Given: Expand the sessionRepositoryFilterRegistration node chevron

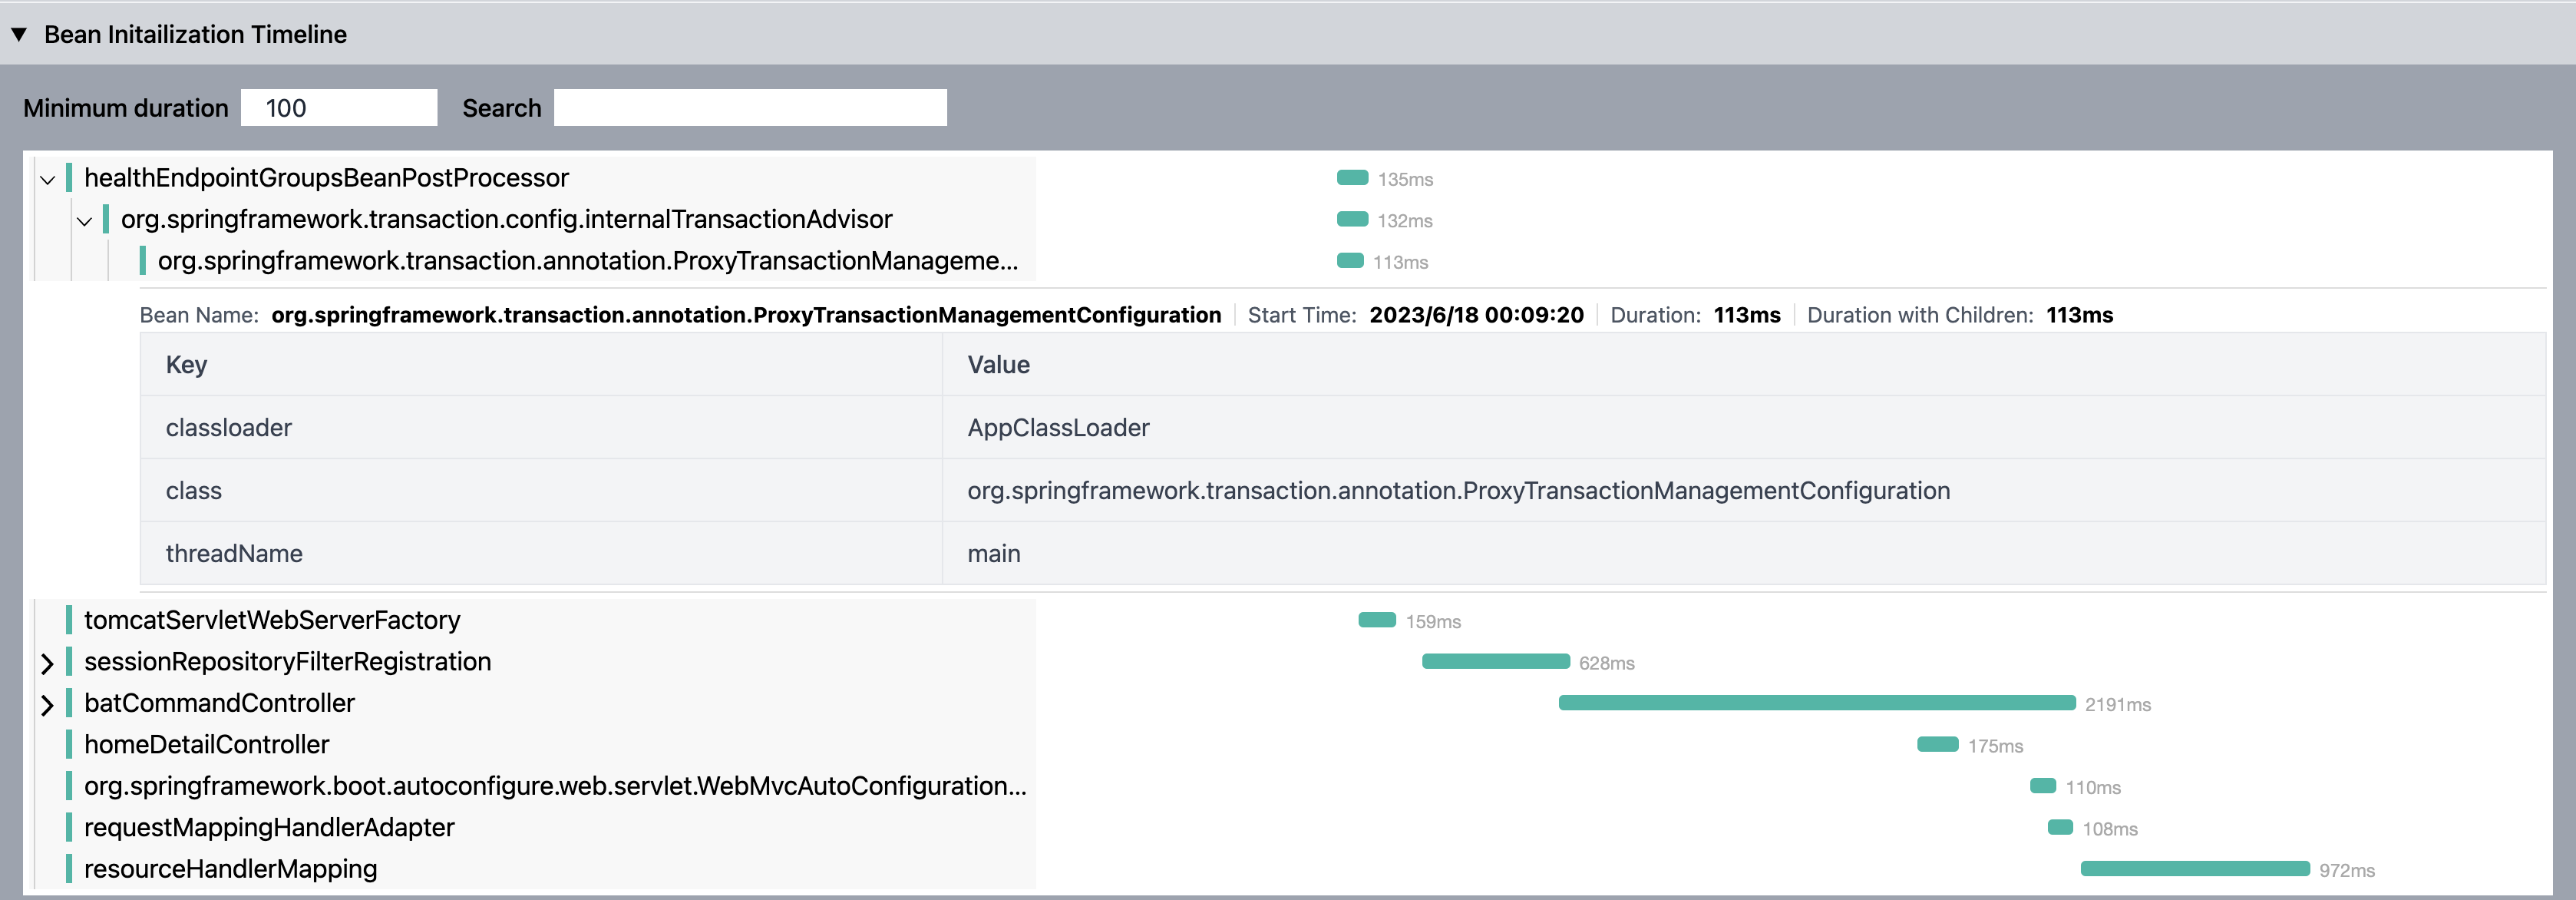Looking at the screenshot, I should click(47, 663).
